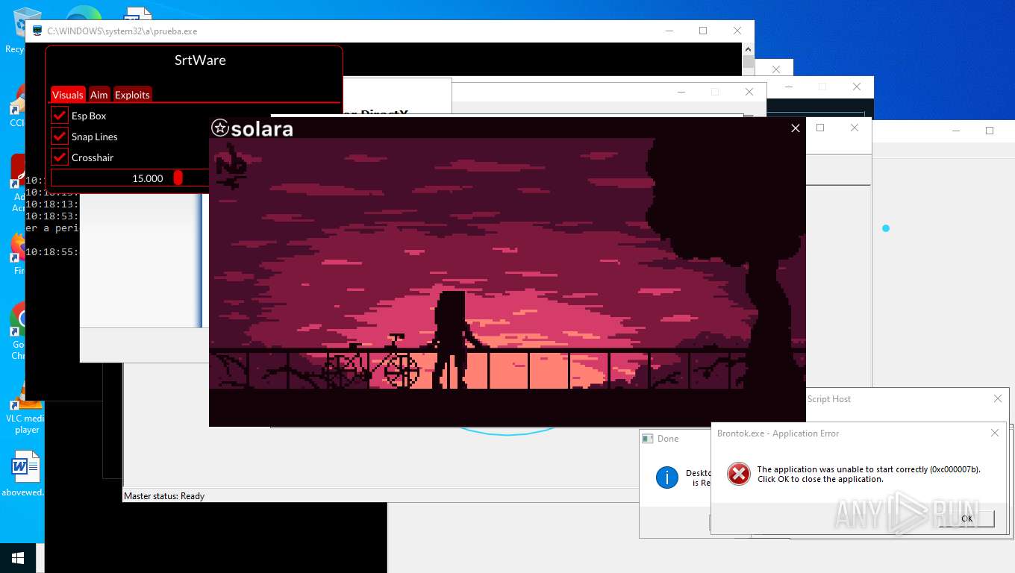Select the CCleaner desktop shortcut
This screenshot has height=573, width=1015.
pyautogui.click(x=17, y=104)
